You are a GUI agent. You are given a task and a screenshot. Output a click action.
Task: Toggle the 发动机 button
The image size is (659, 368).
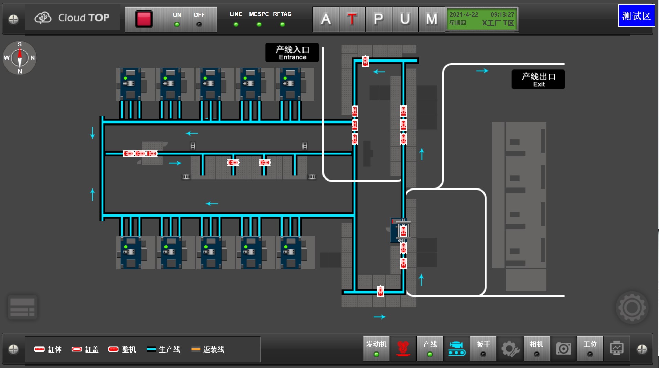[x=376, y=349]
